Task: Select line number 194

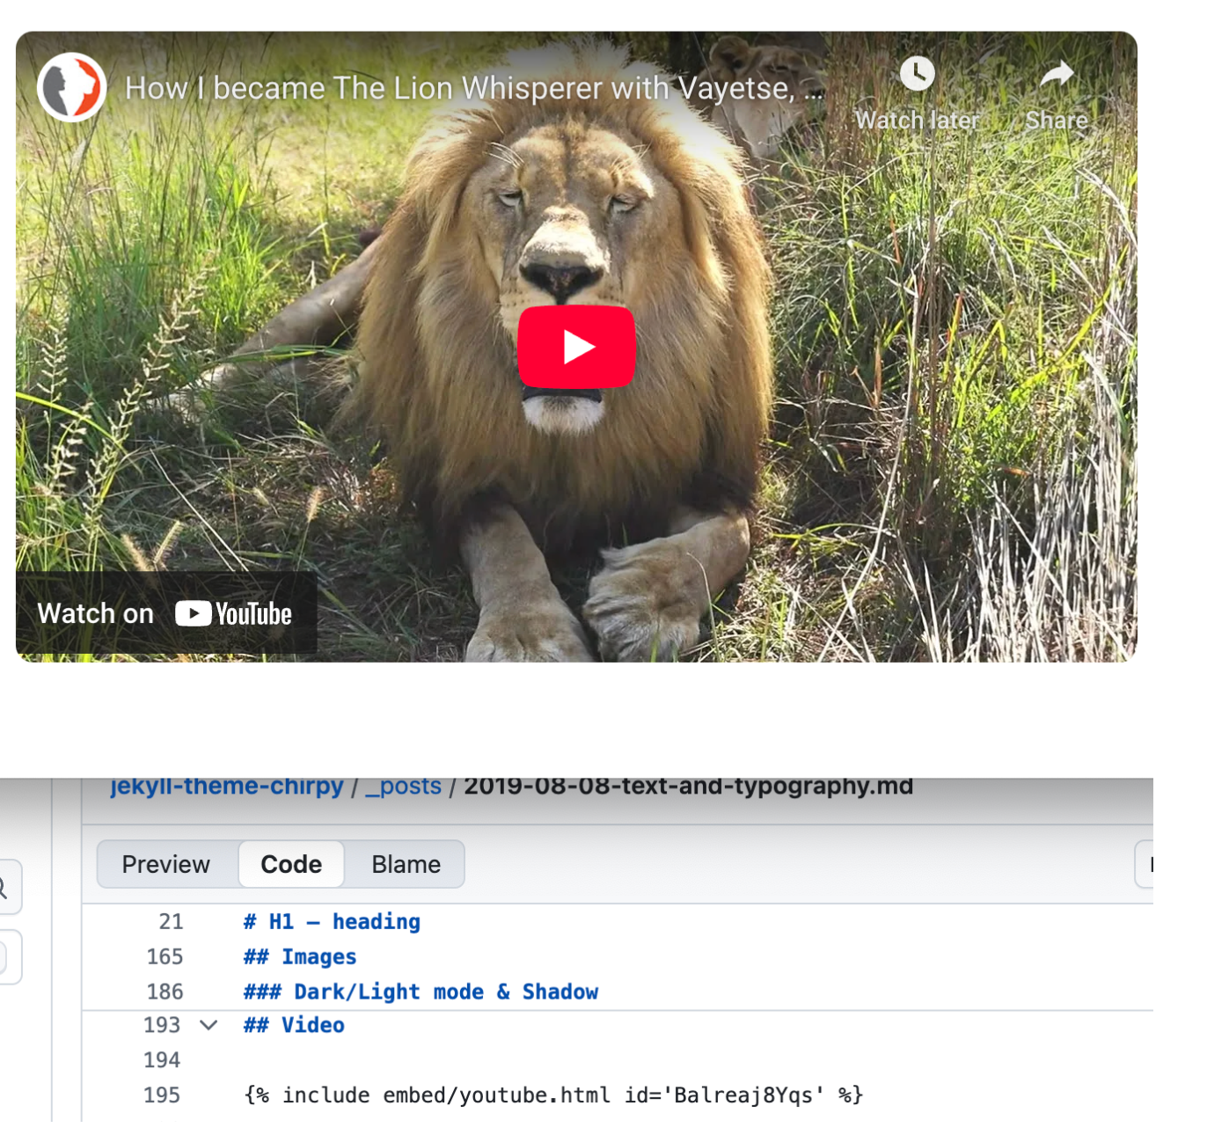Action: coord(162,1060)
